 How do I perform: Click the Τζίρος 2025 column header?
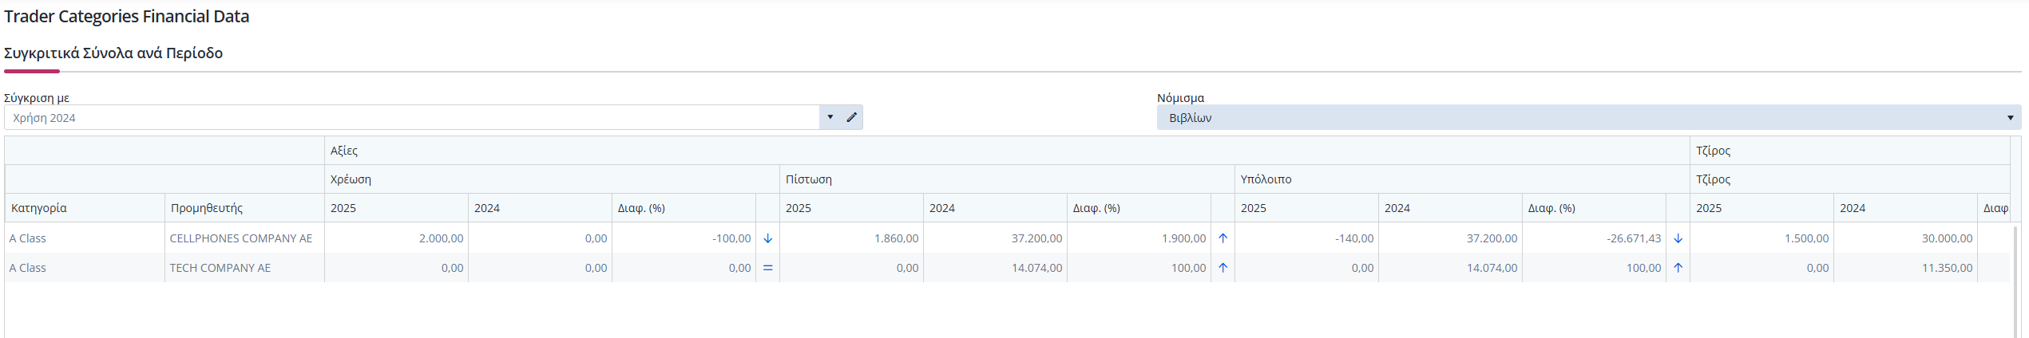tap(1762, 208)
